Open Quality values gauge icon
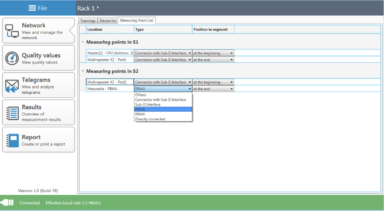 pos(12,59)
